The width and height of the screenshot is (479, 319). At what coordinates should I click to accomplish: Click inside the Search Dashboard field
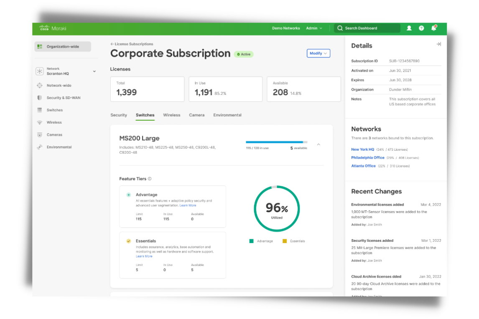[x=371, y=28]
